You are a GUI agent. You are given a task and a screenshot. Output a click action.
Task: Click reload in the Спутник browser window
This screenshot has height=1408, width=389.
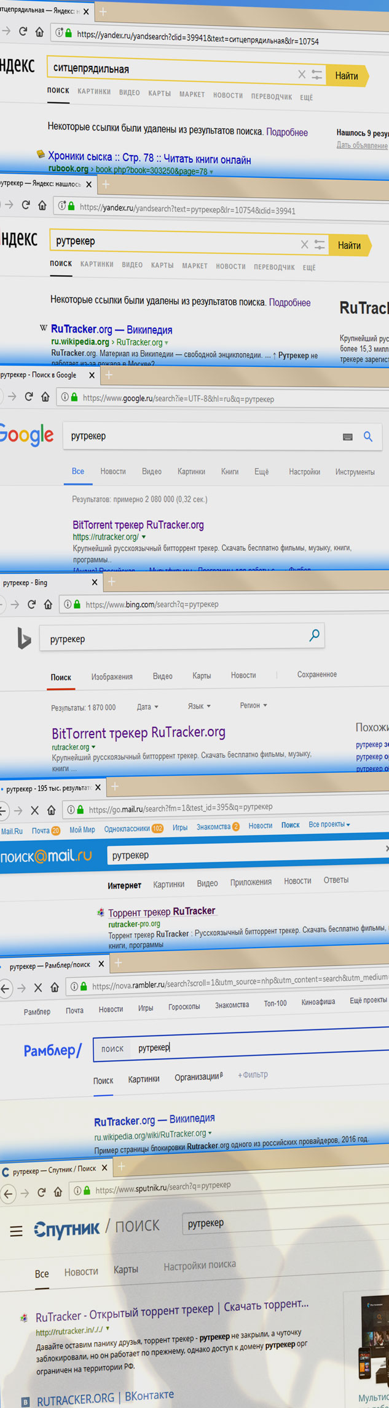[41, 1193]
